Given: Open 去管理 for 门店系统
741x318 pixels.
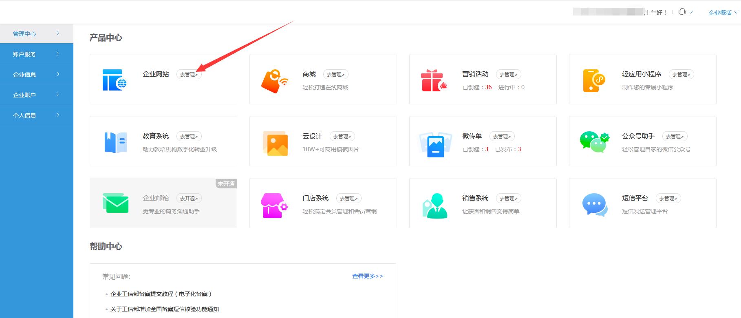Looking at the screenshot, I should pos(349,199).
